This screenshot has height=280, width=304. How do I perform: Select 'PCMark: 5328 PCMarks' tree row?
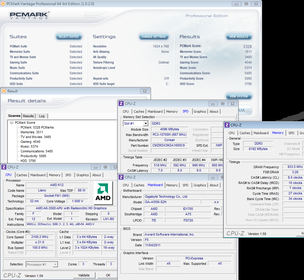(x=37, y=127)
